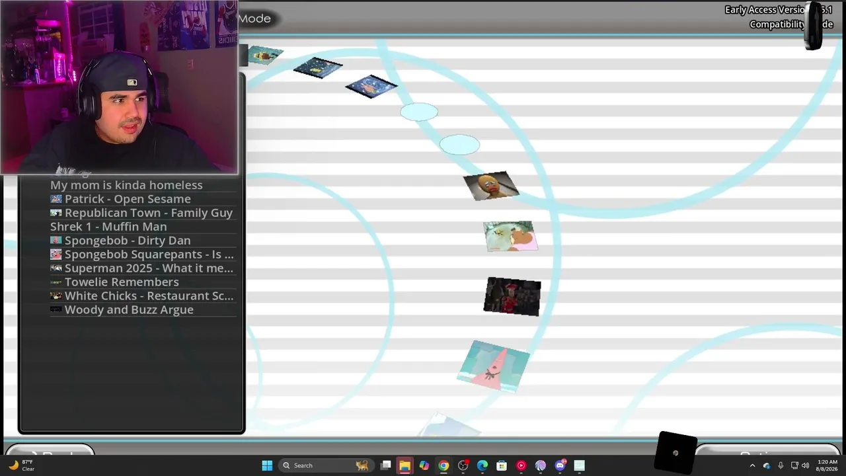Open the Microsoft Store taskbar icon
The height and width of the screenshot is (476, 846).
[x=502, y=465]
